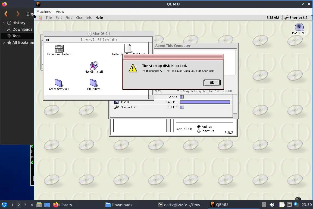Select Tags in Library sidebar
This screenshot has width=313, height=209.
14,36
